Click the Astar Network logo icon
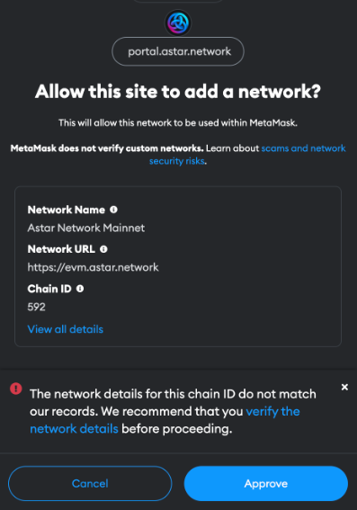The width and height of the screenshot is (357, 510). point(178,22)
